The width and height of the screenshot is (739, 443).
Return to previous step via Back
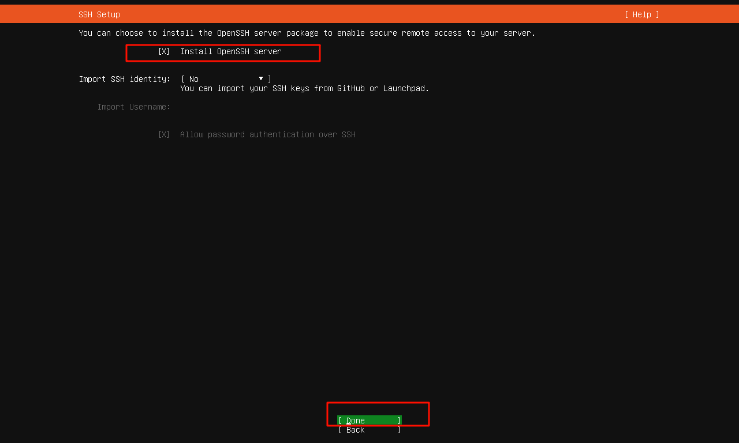click(369, 430)
